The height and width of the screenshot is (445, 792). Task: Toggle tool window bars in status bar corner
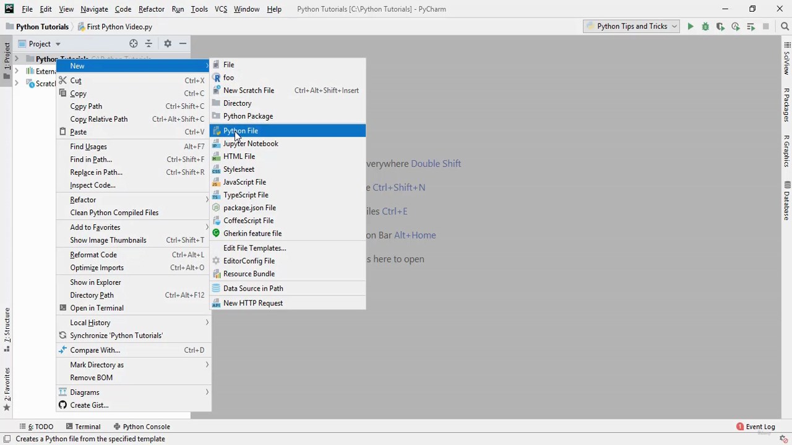pos(7,439)
